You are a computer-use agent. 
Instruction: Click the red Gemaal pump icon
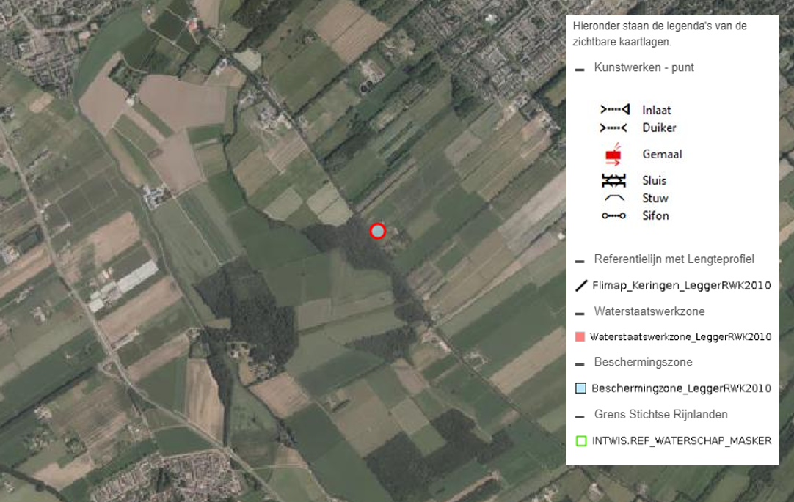[x=613, y=154]
